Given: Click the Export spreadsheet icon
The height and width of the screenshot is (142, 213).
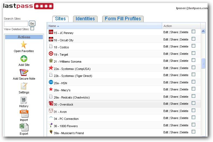Looking at the screenshot, I should pyautogui.click(x=24, y=127).
